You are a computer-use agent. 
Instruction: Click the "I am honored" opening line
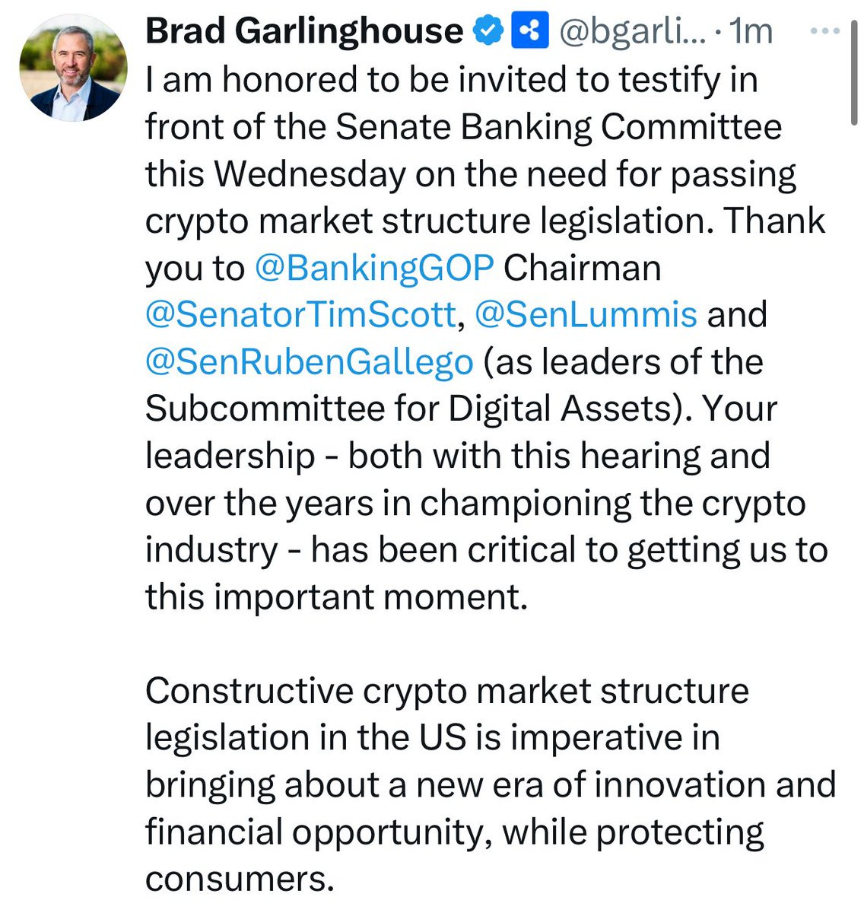pyautogui.click(x=228, y=79)
